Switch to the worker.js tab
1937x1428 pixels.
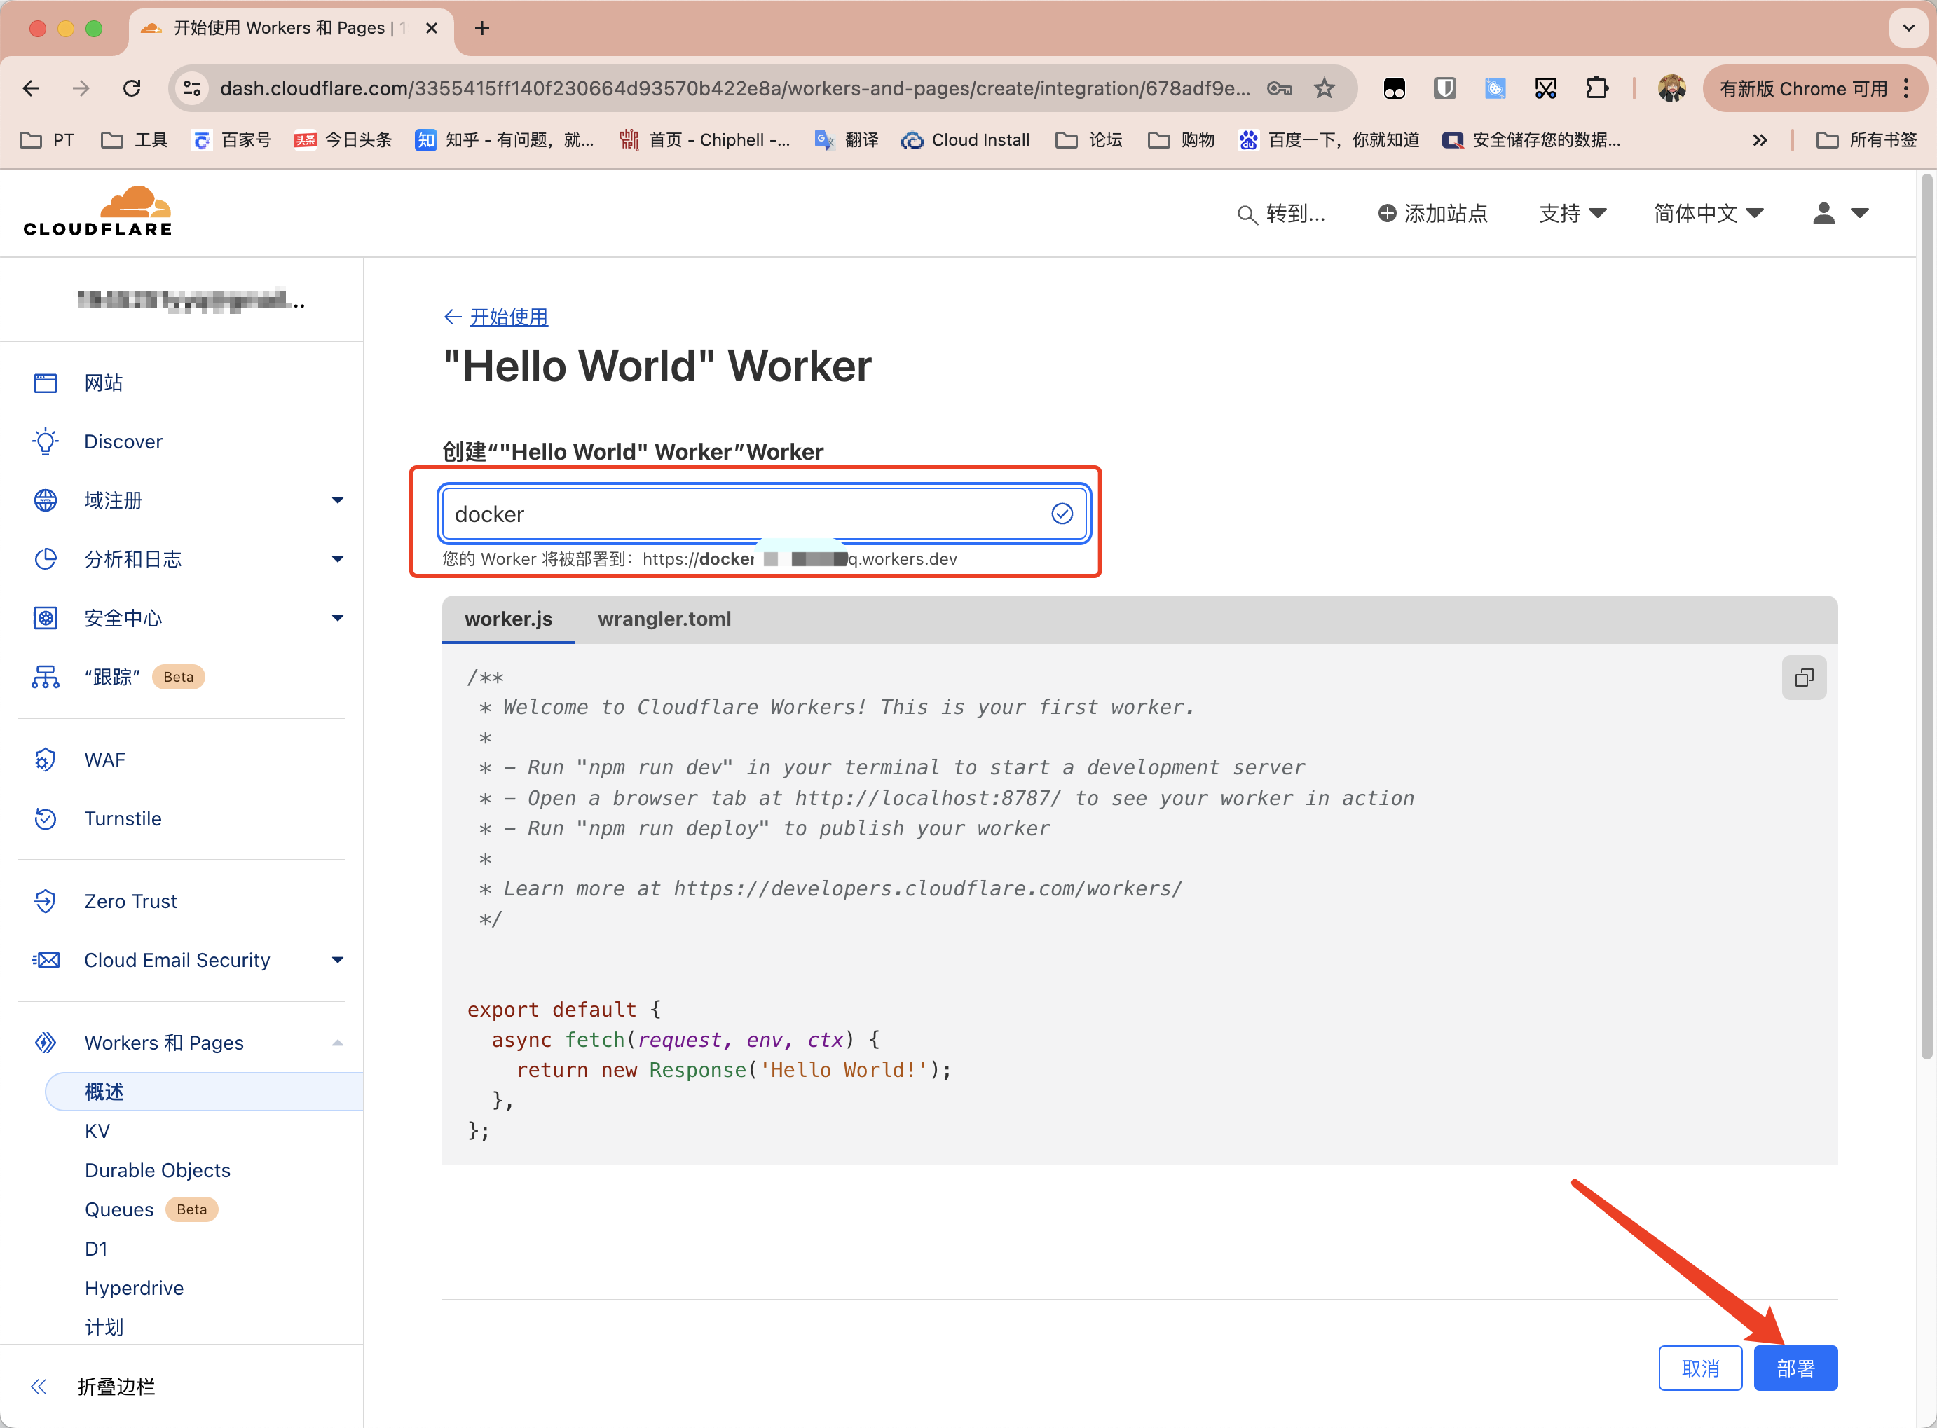coord(508,619)
